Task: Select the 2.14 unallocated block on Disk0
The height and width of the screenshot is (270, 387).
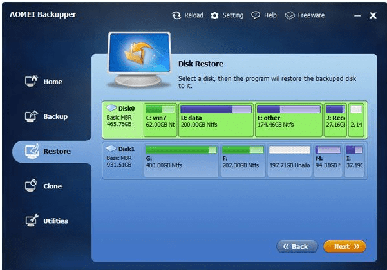Action: point(356,120)
